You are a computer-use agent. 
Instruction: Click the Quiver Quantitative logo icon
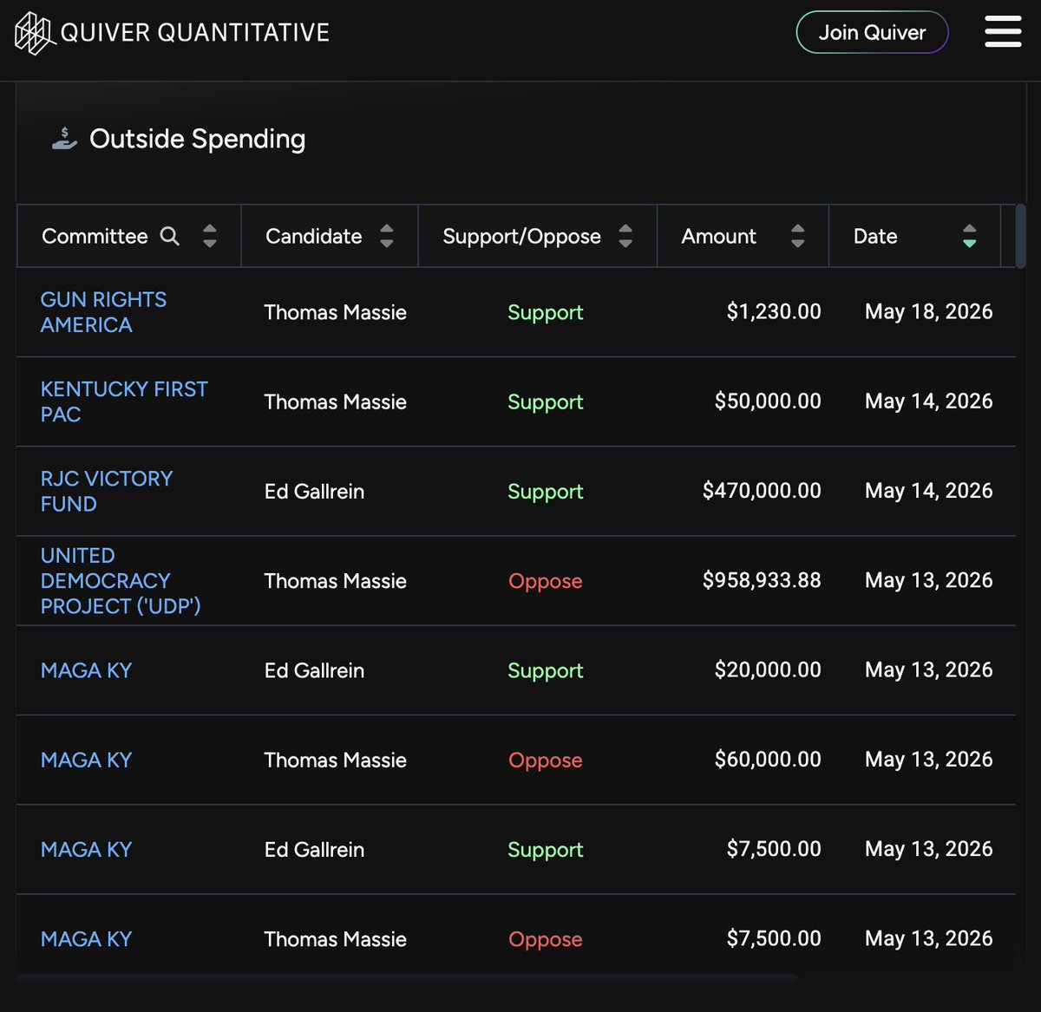[x=36, y=33]
